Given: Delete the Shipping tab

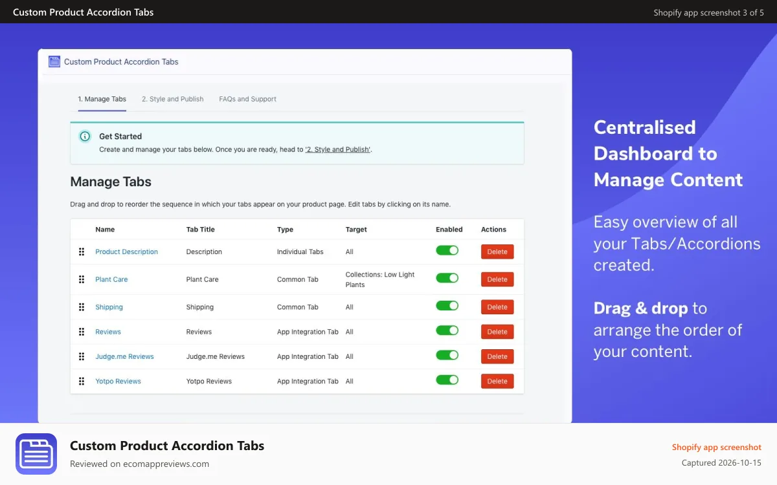Looking at the screenshot, I should pyautogui.click(x=497, y=307).
